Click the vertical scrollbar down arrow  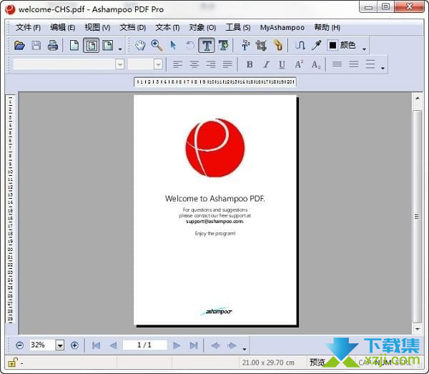pos(418,329)
